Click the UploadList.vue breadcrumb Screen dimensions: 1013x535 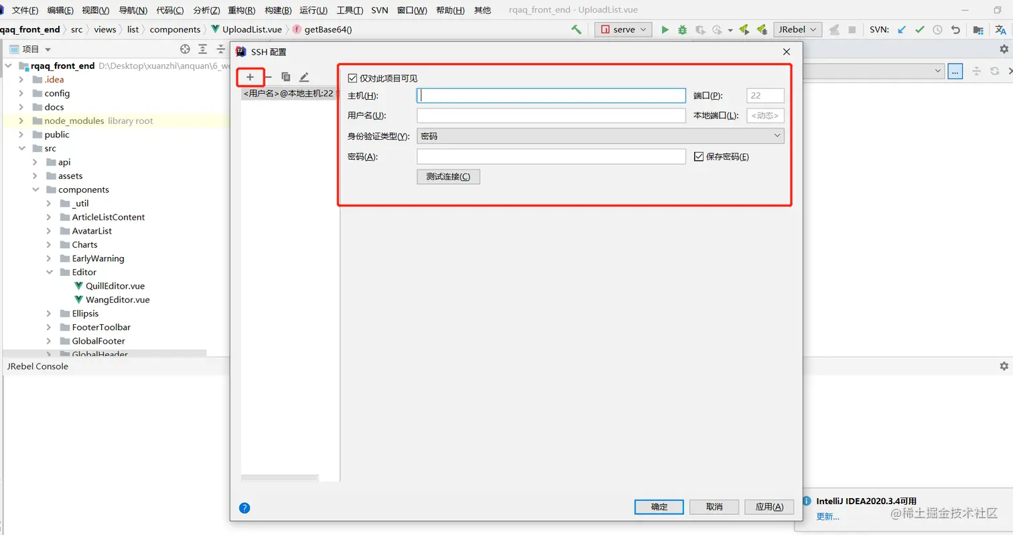pos(246,29)
